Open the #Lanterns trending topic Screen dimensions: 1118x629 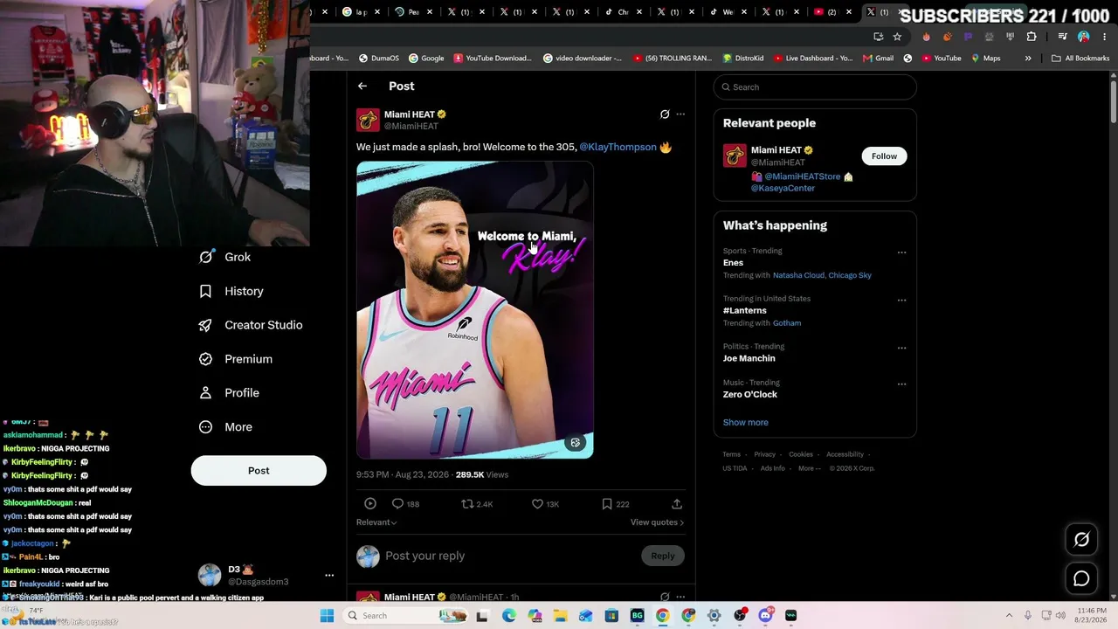pyautogui.click(x=745, y=310)
